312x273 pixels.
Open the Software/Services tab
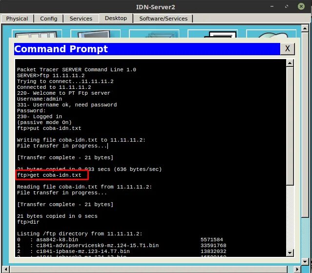[x=164, y=19]
